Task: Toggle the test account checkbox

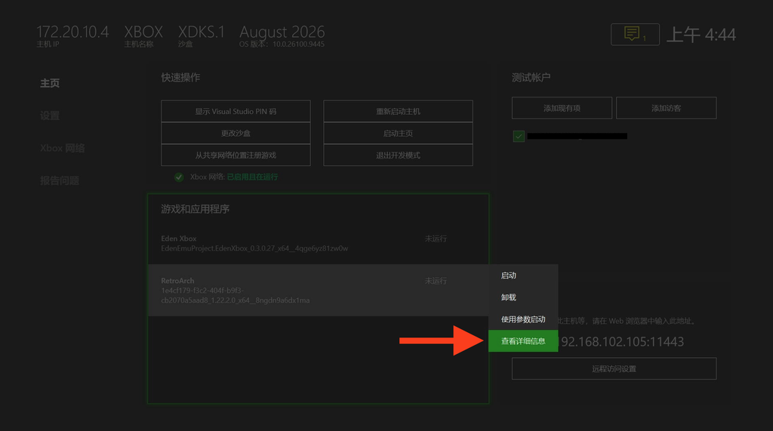Action: [519, 136]
